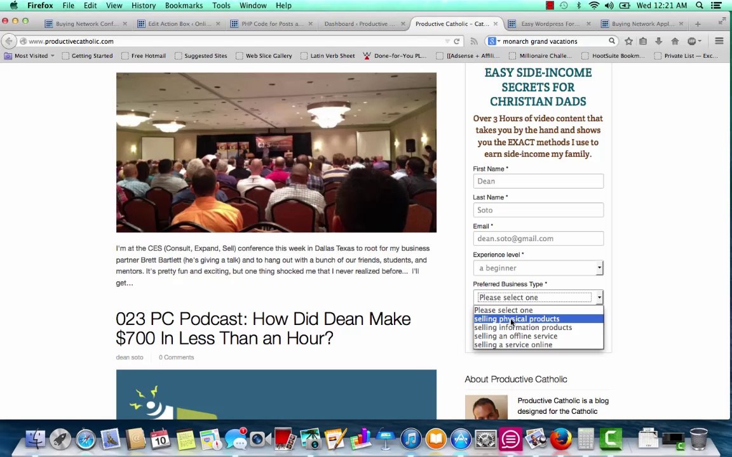Open the '023 PC Podcast' post title
Image resolution: width=732 pixels, height=457 pixels.
263,329
